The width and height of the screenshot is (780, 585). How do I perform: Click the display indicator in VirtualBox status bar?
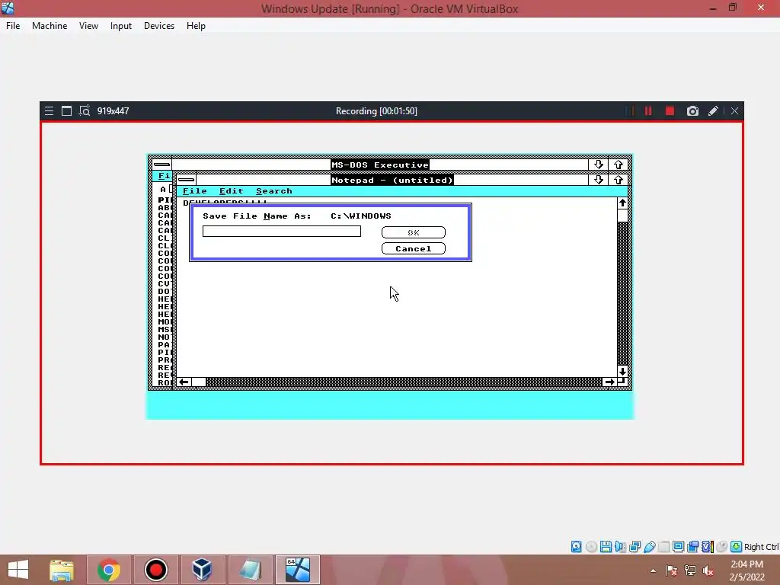pos(678,547)
